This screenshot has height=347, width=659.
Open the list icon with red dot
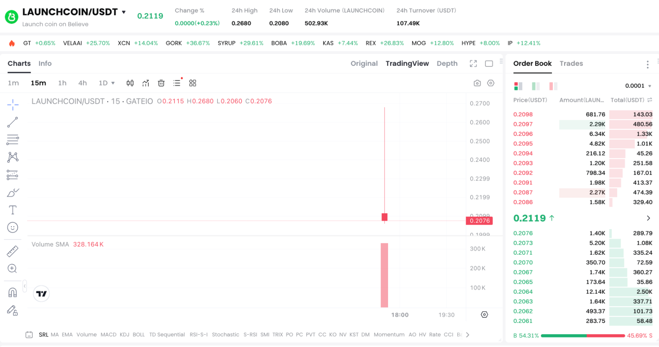point(177,83)
